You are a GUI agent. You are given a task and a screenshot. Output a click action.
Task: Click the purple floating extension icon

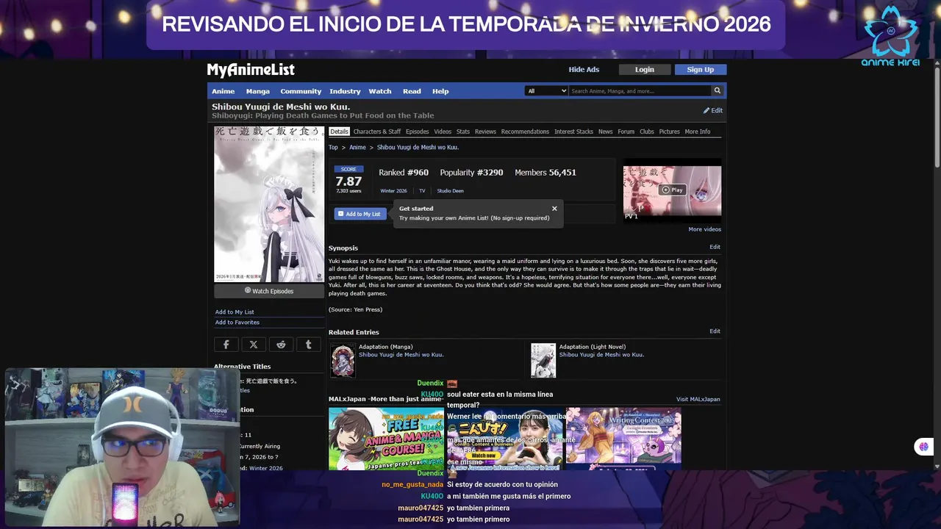[x=923, y=447]
